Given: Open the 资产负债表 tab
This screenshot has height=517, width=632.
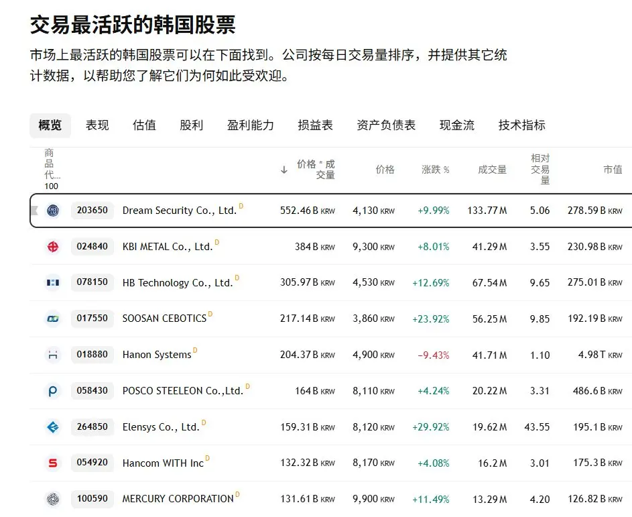Looking at the screenshot, I should pyautogui.click(x=386, y=125).
